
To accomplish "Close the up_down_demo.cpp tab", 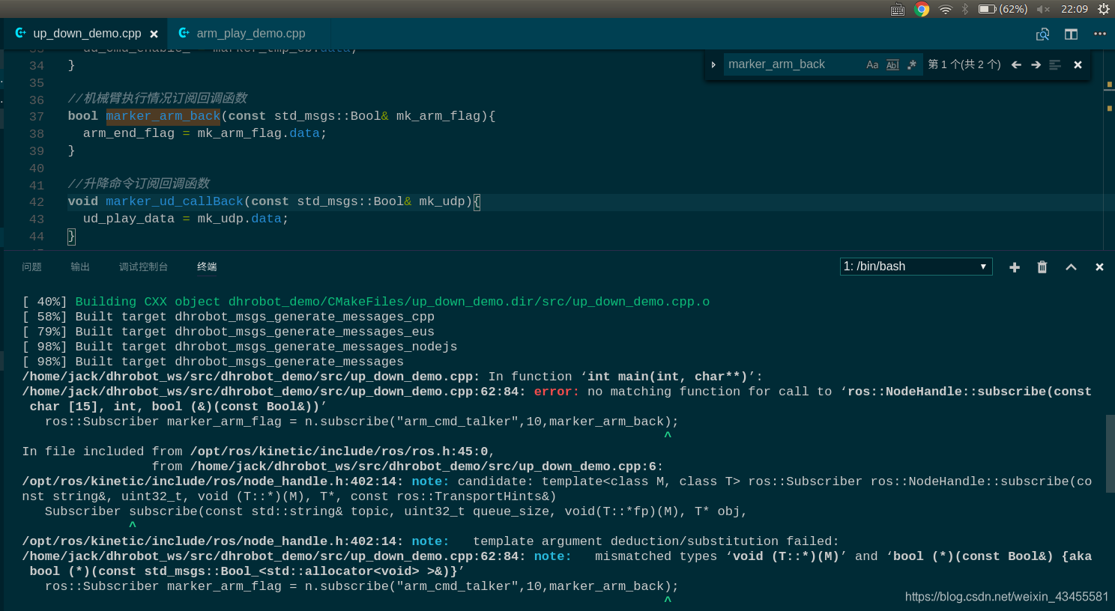I will 154,34.
